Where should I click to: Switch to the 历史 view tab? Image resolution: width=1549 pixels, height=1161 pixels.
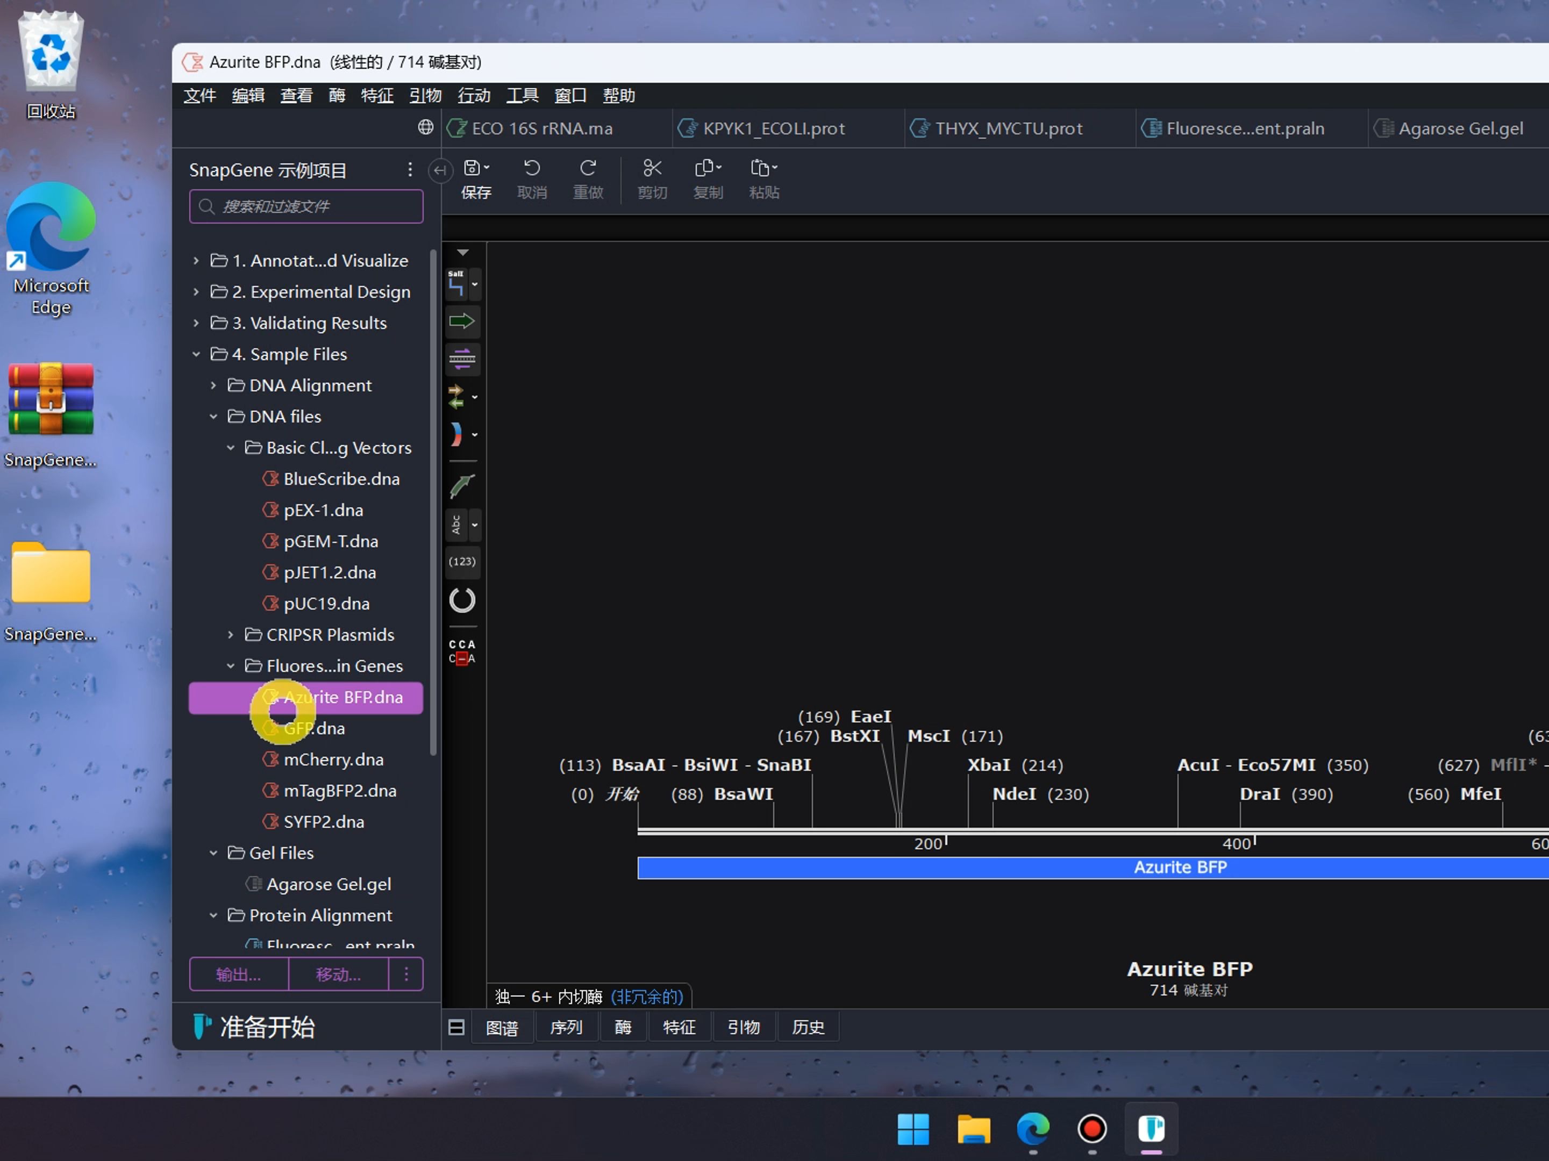click(x=808, y=1027)
